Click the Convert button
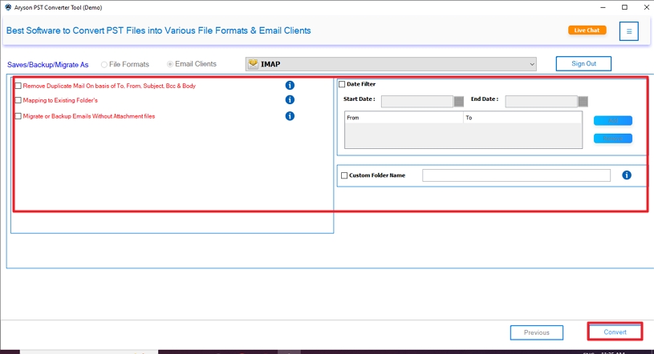 coord(615,332)
